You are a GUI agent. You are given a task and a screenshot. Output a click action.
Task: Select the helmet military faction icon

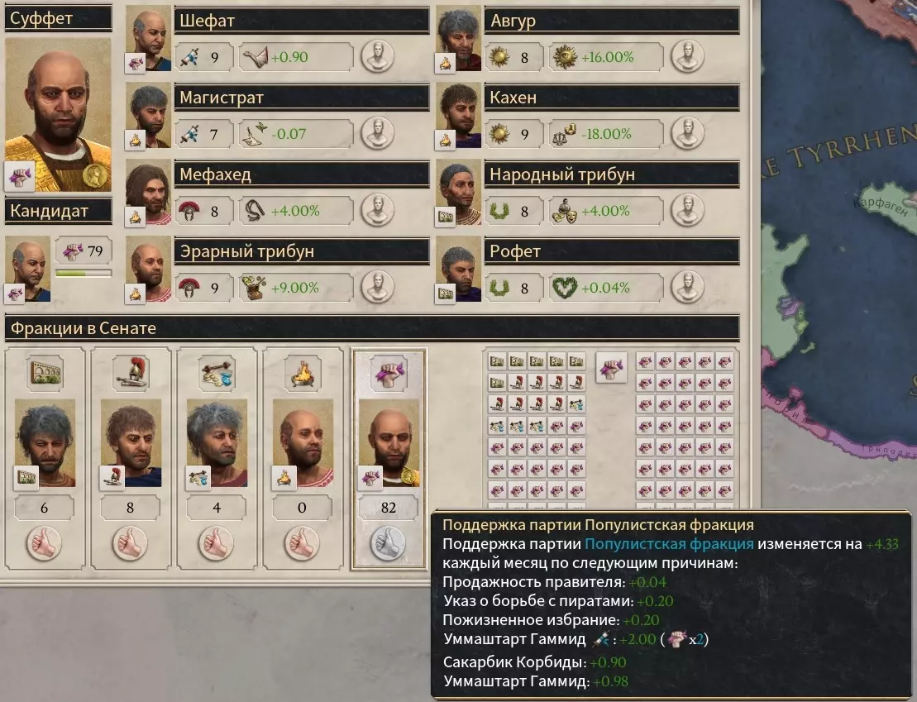(131, 372)
